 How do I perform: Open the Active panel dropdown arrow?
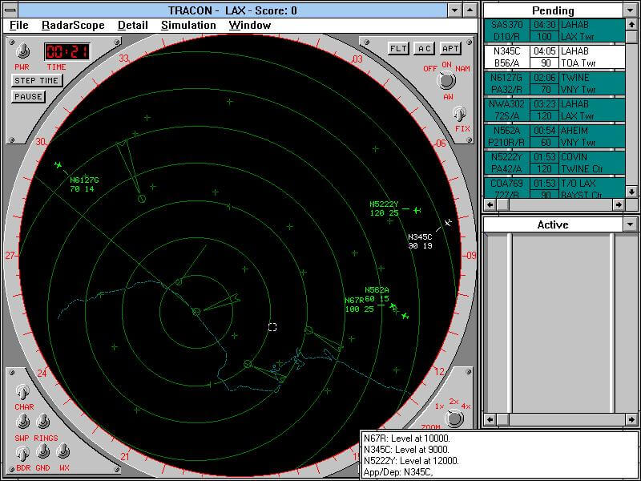point(630,225)
